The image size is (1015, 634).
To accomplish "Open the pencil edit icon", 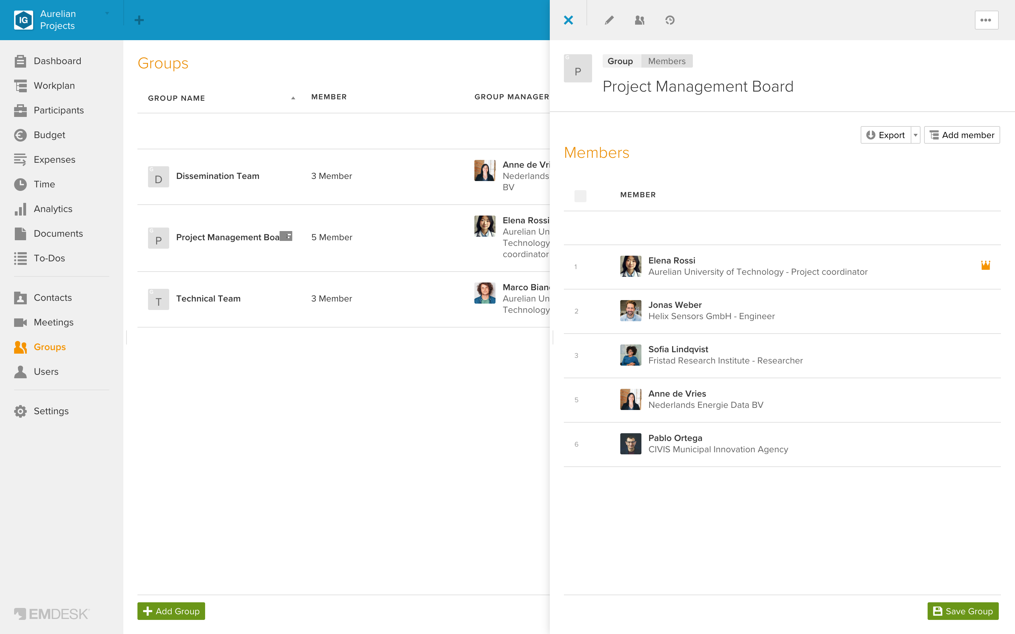I will point(609,20).
